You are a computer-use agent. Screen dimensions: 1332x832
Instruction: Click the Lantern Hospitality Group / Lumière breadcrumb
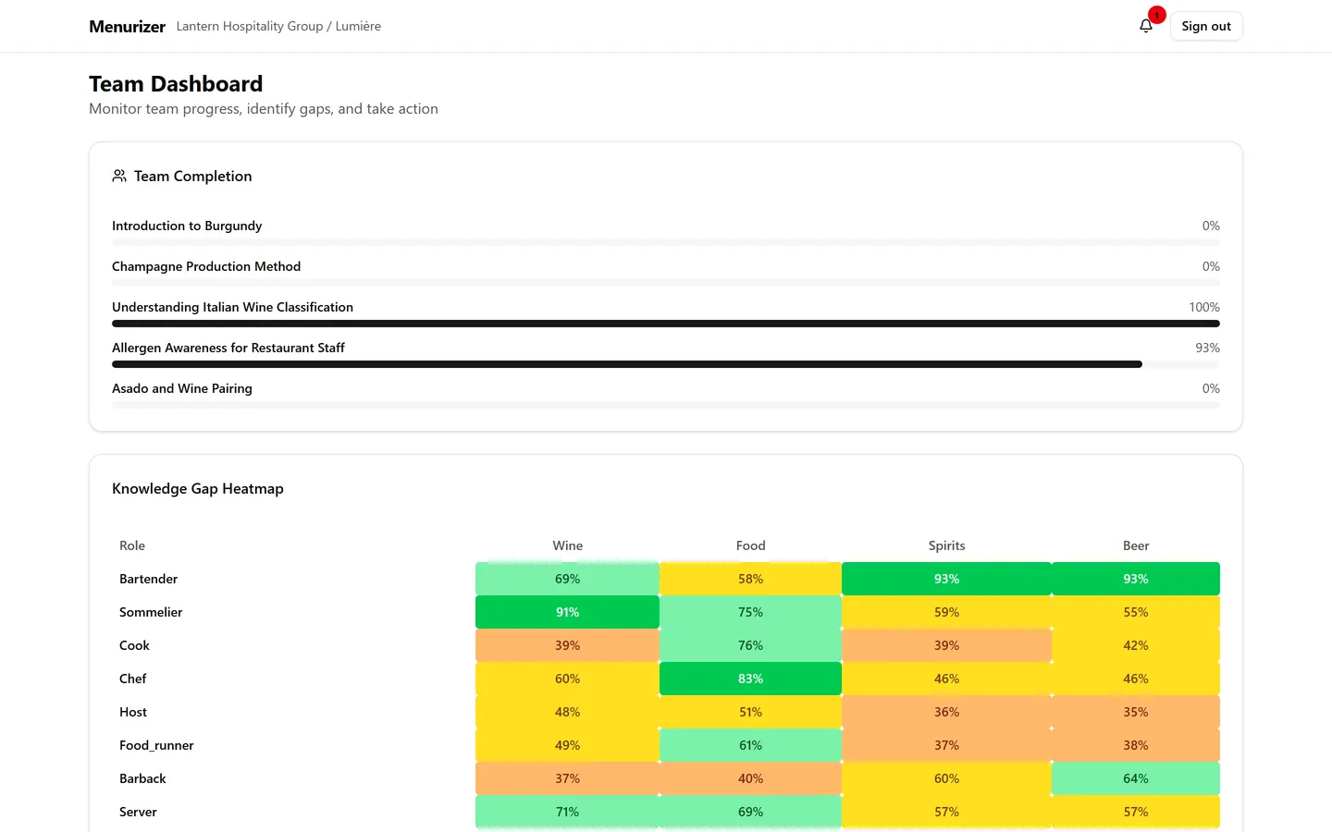278,26
